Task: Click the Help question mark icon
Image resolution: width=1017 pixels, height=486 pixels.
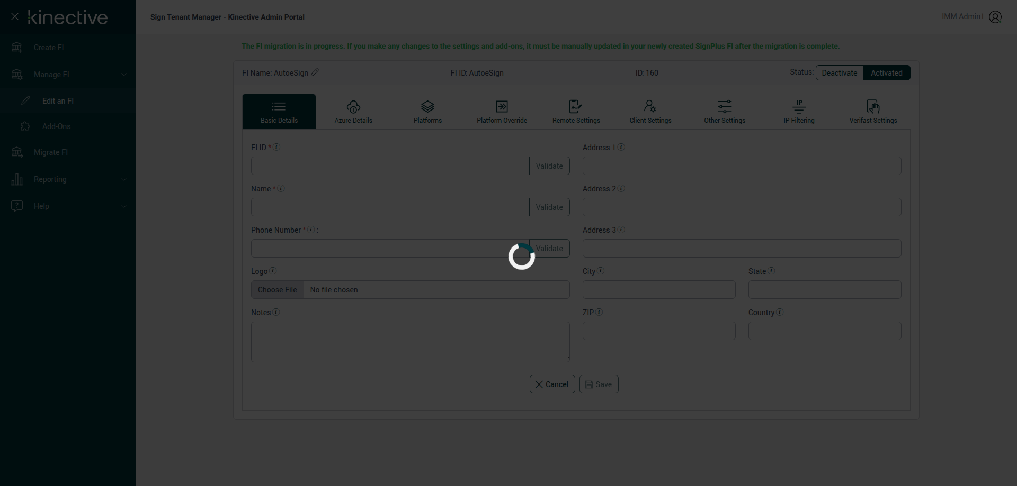Action: click(17, 206)
